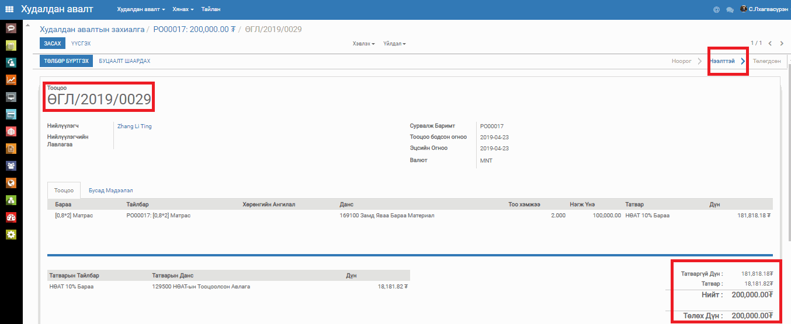Open the Calendar app in the sidebar

tap(11, 45)
